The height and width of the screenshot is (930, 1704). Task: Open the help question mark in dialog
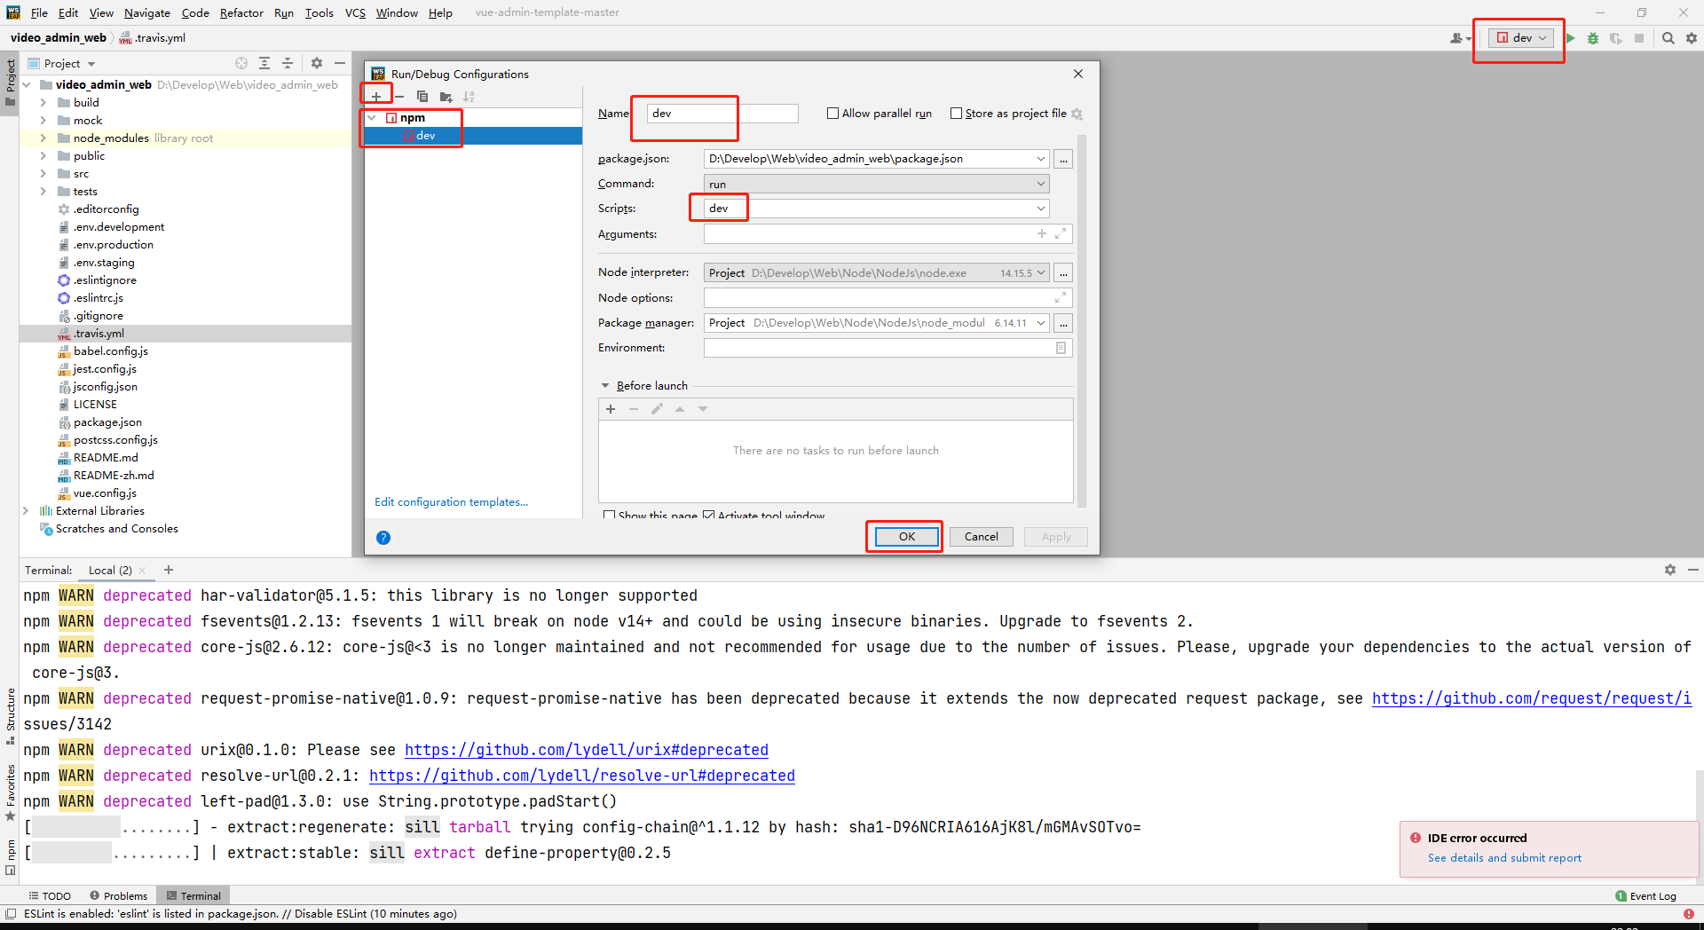[x=383, y=537]
